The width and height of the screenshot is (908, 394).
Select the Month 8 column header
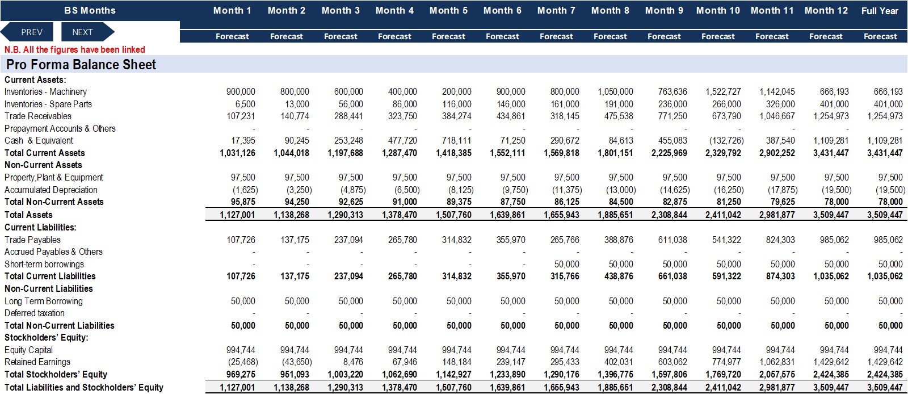[x=610, y=10]
